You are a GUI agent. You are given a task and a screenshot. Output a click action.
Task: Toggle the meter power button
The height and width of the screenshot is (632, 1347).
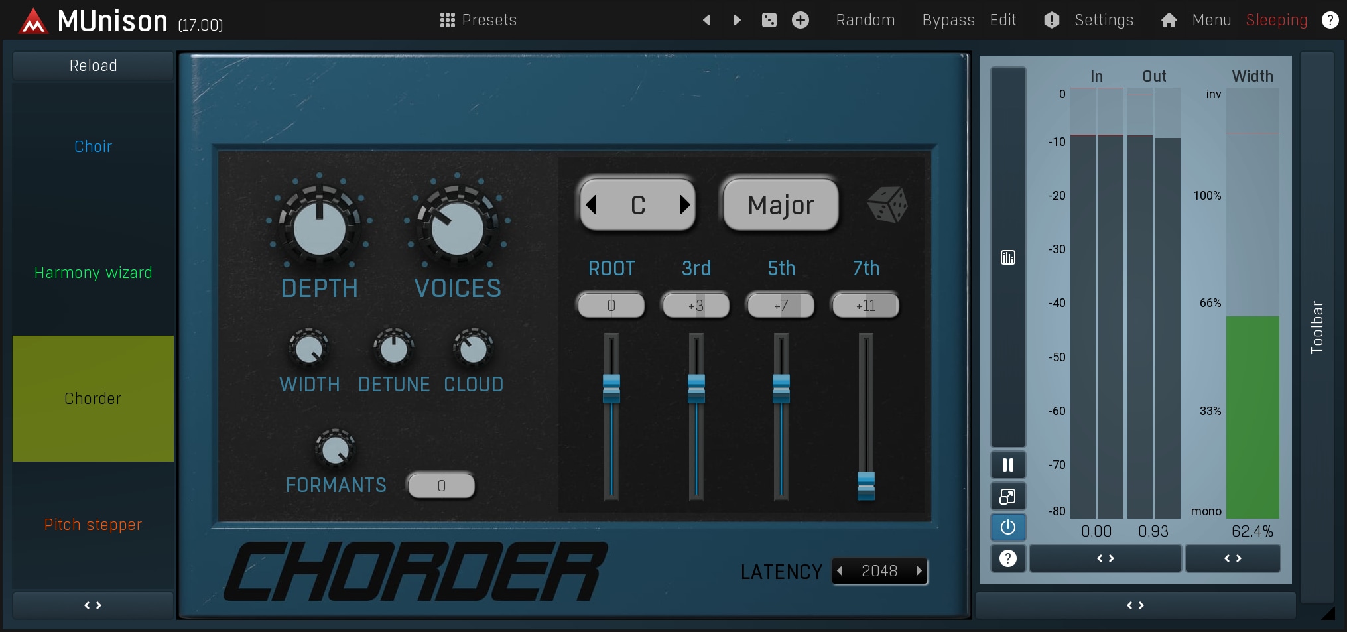point(1007,527)
